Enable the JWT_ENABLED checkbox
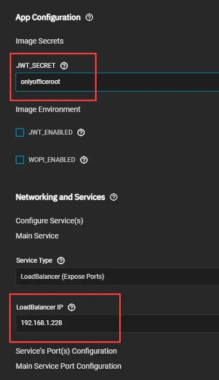The width and height of the screenshot is (219, 380). coord(20,132)
